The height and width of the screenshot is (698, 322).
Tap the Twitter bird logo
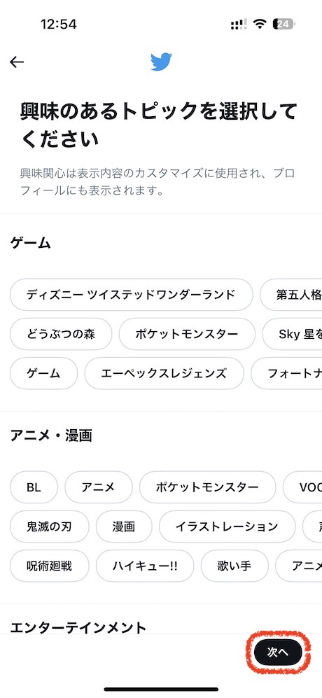(x=161, y=62)
